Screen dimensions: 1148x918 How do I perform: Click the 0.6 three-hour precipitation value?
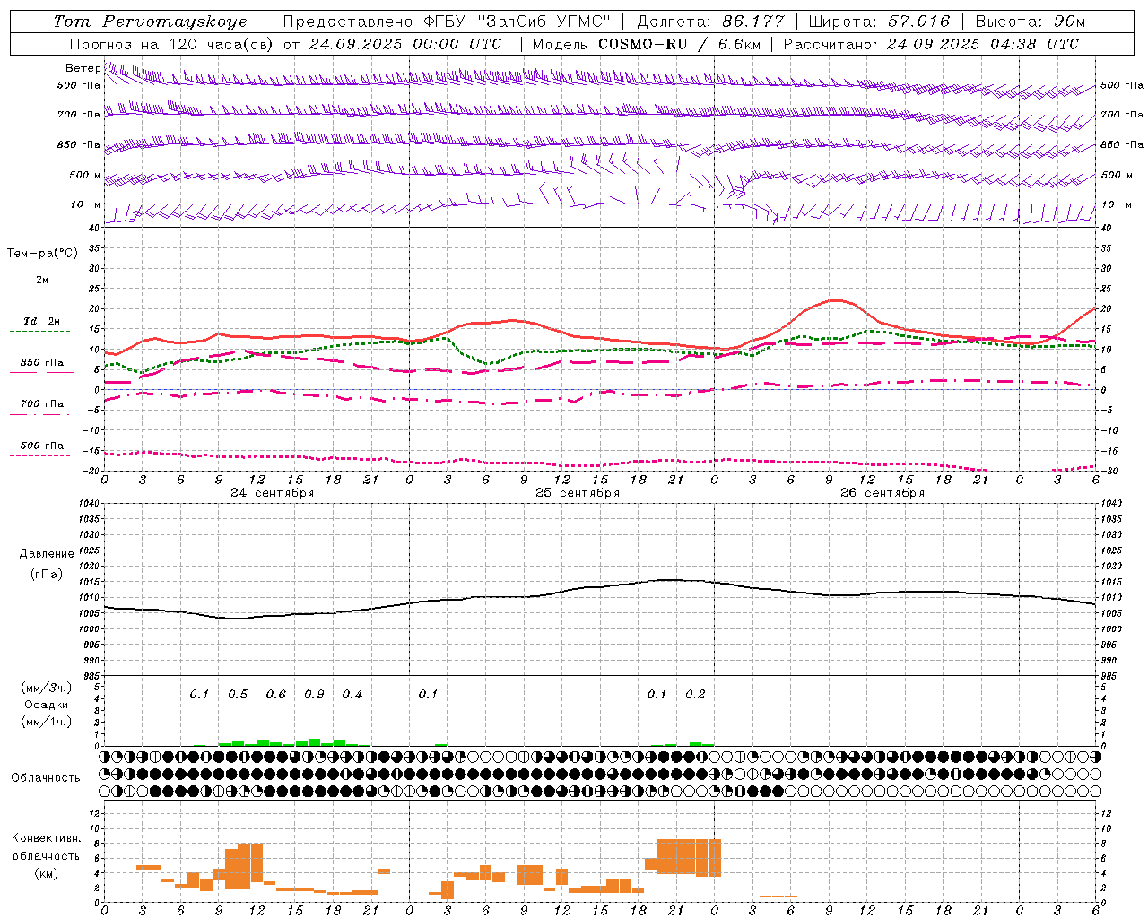pyautogui.click(x=276, y=695)
